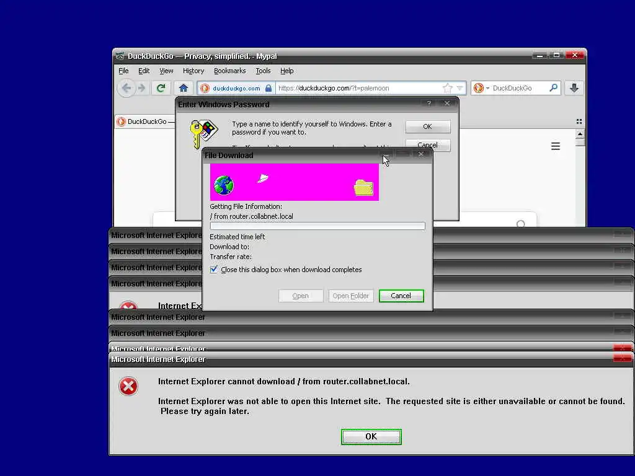
Task: Select the DuckDuckGo browser tab
Action: pos(145,121)
